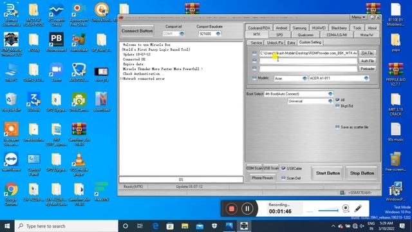This screenshot has width=412, height=232.
Task: Open DroidCam desktop shortcut
Action: 79,102
